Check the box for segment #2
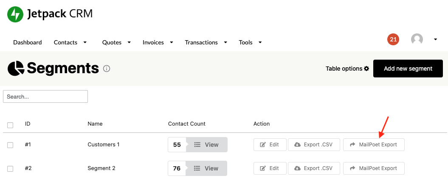Viewport: 448px width, 184px height. click(10, 169)
